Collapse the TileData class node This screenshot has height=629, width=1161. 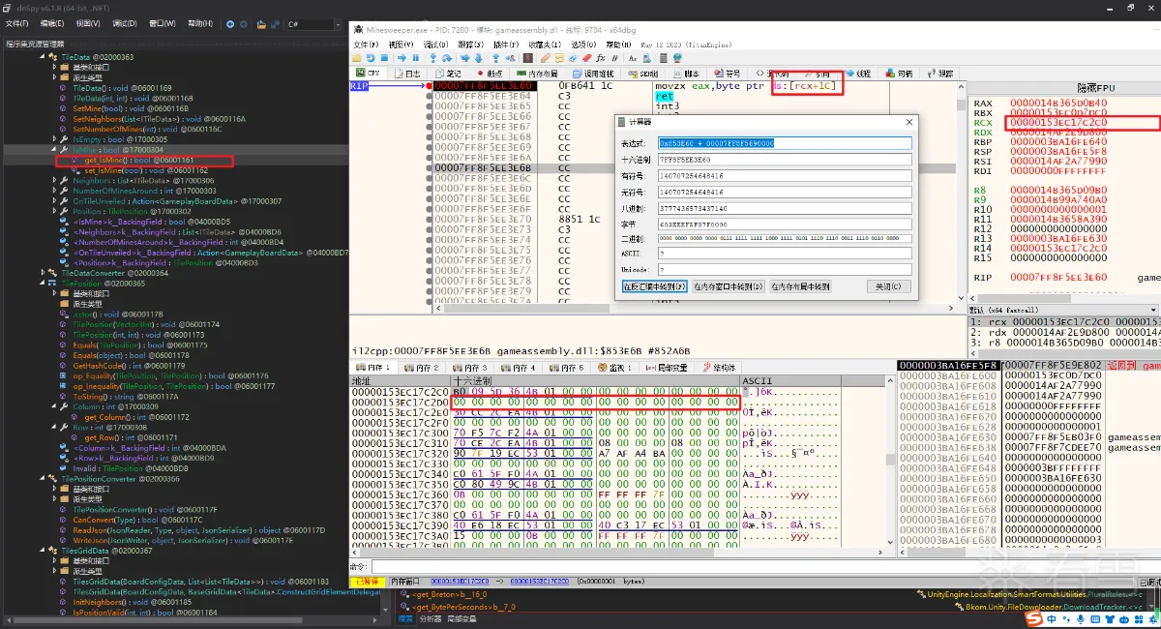pos(43,57)
